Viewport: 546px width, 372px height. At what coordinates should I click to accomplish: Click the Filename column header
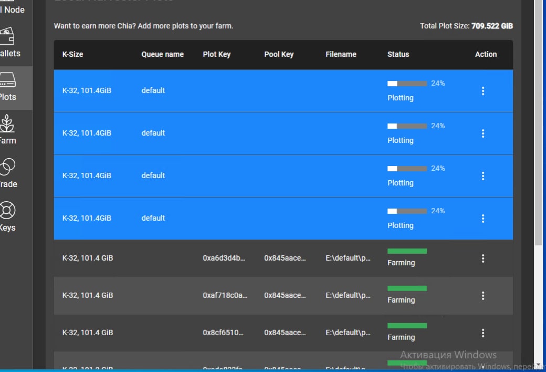(341, 55)
